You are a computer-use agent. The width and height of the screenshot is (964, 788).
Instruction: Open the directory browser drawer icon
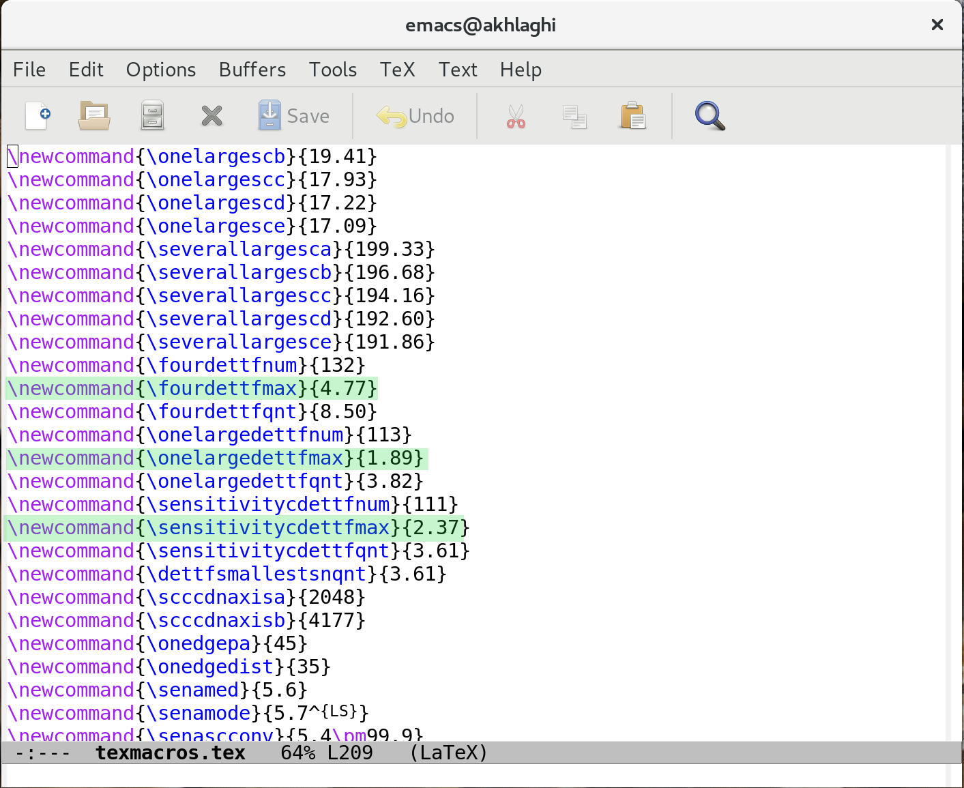[x=152, y=115]
